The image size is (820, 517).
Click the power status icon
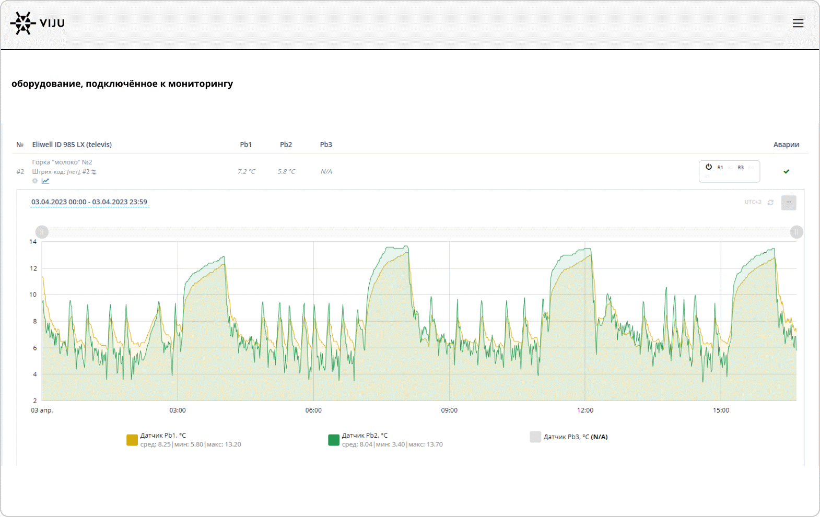pos(709,167)
